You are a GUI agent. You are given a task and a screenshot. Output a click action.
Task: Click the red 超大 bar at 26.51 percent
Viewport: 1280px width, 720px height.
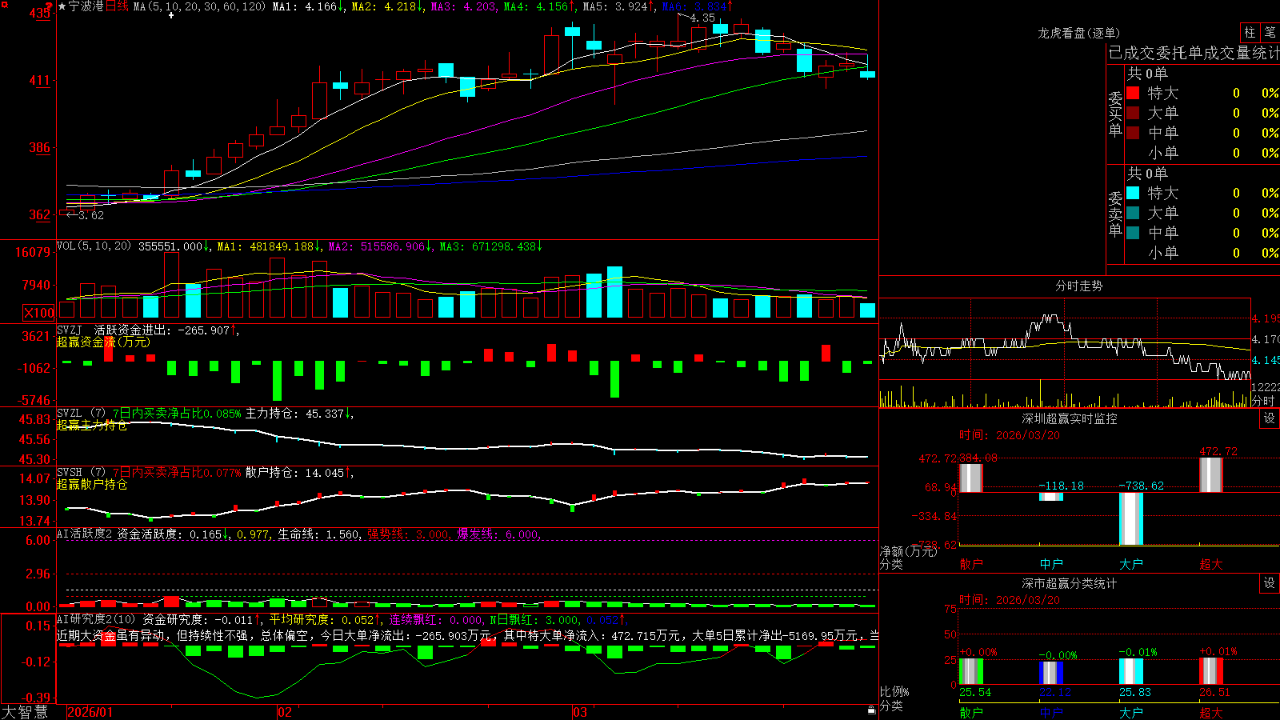(1210, 670)
